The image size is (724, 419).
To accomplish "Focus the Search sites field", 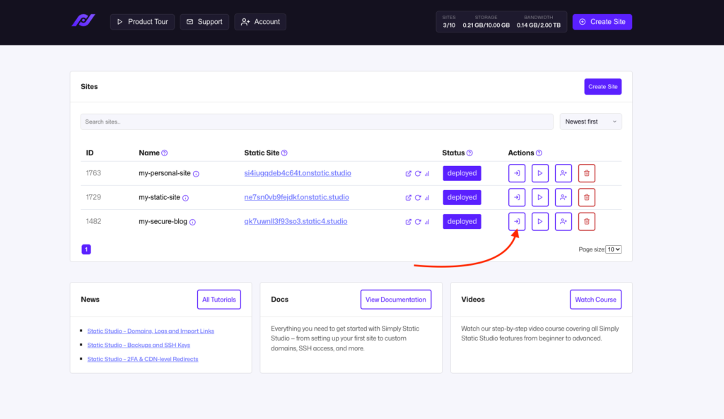I will point(317,122).
